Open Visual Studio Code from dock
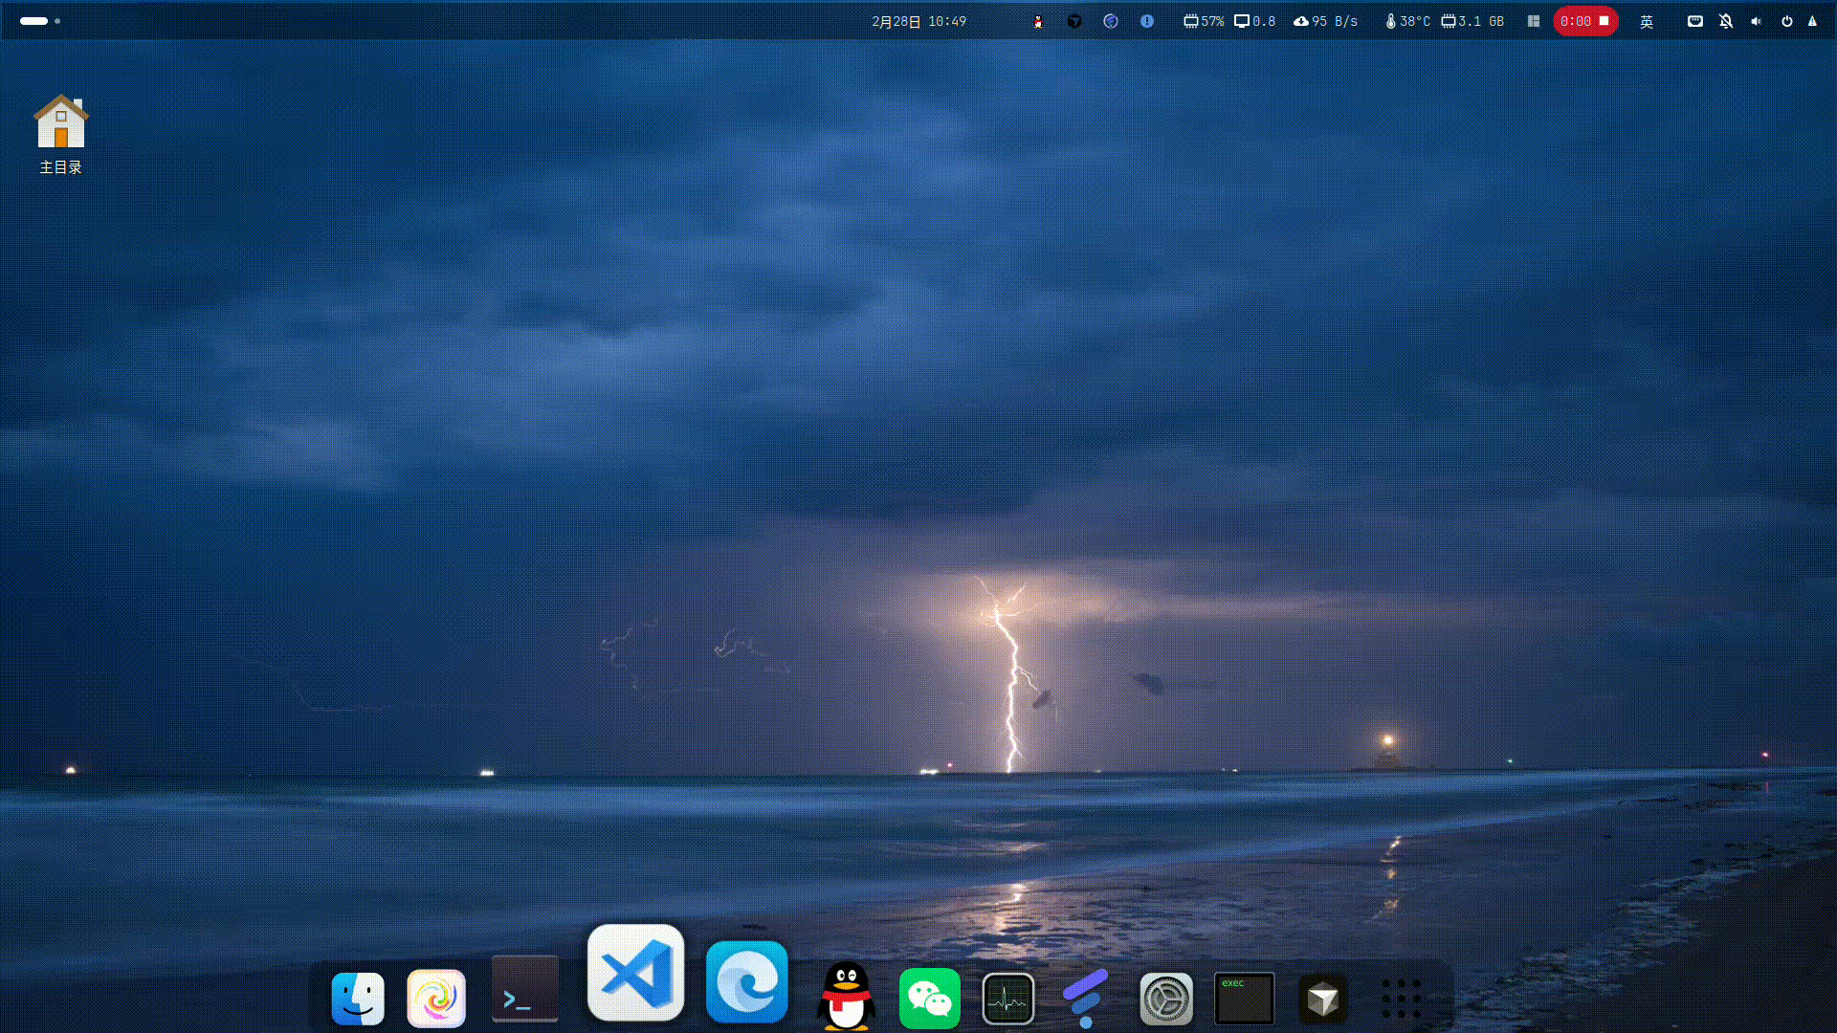The image size is (1837, 1033). pyautogui.click(x=635, y=973)
